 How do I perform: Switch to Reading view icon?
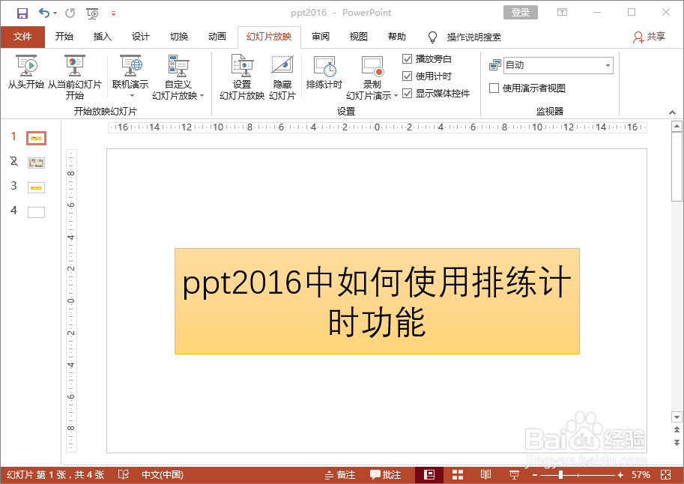[x=485, y=474]
